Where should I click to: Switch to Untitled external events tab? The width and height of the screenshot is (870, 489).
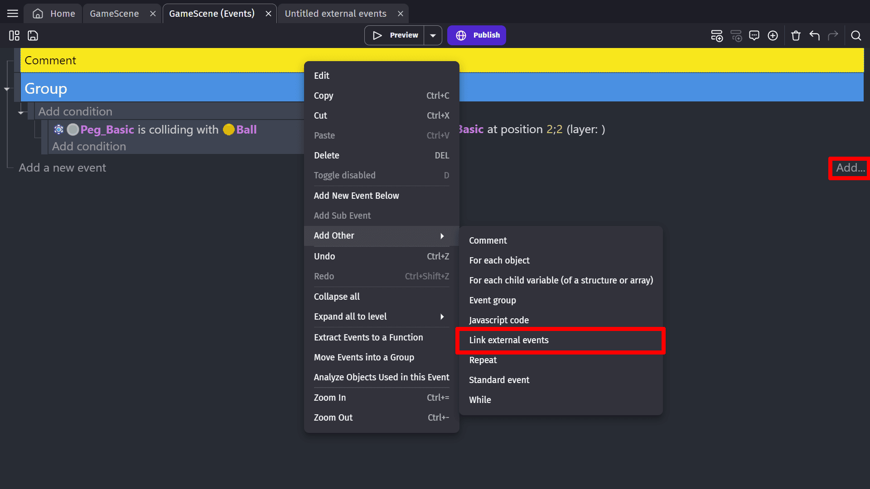coord(335,14)
